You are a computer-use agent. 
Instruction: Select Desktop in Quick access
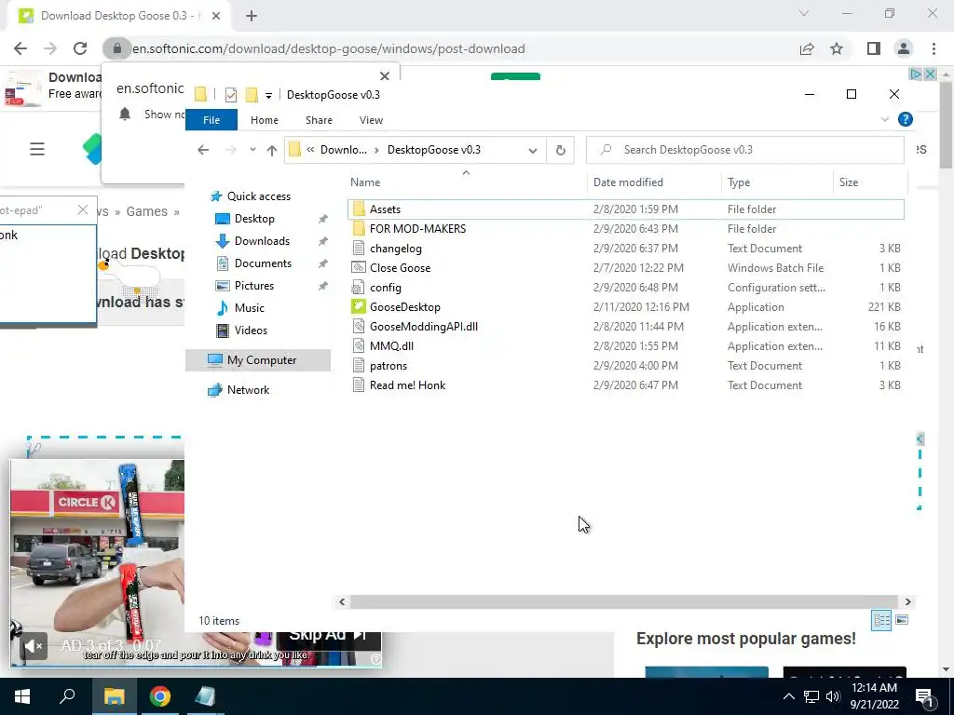[x=254, y=219]
